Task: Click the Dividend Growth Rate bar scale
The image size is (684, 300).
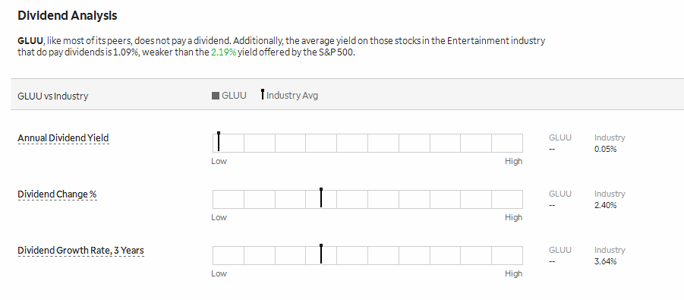Action: [367, 256]
